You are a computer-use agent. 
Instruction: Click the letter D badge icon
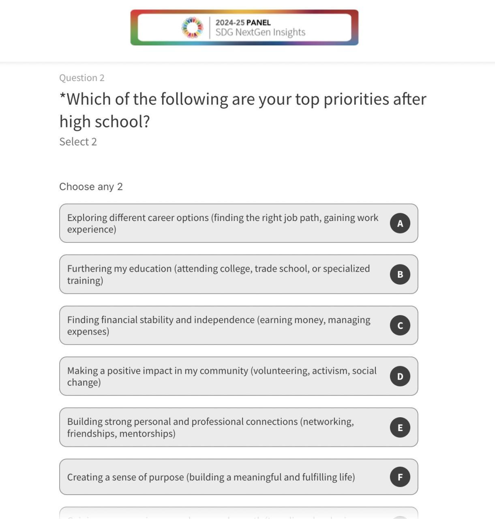pos(400,376)
